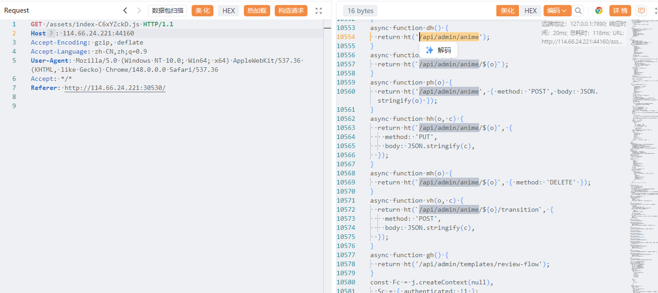
Task: Click highlighted '/api/admin/anime' on line 10554
Action: click(449, 37)
